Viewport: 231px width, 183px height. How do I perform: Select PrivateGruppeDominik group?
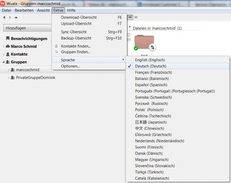click(x=36, y=77)
